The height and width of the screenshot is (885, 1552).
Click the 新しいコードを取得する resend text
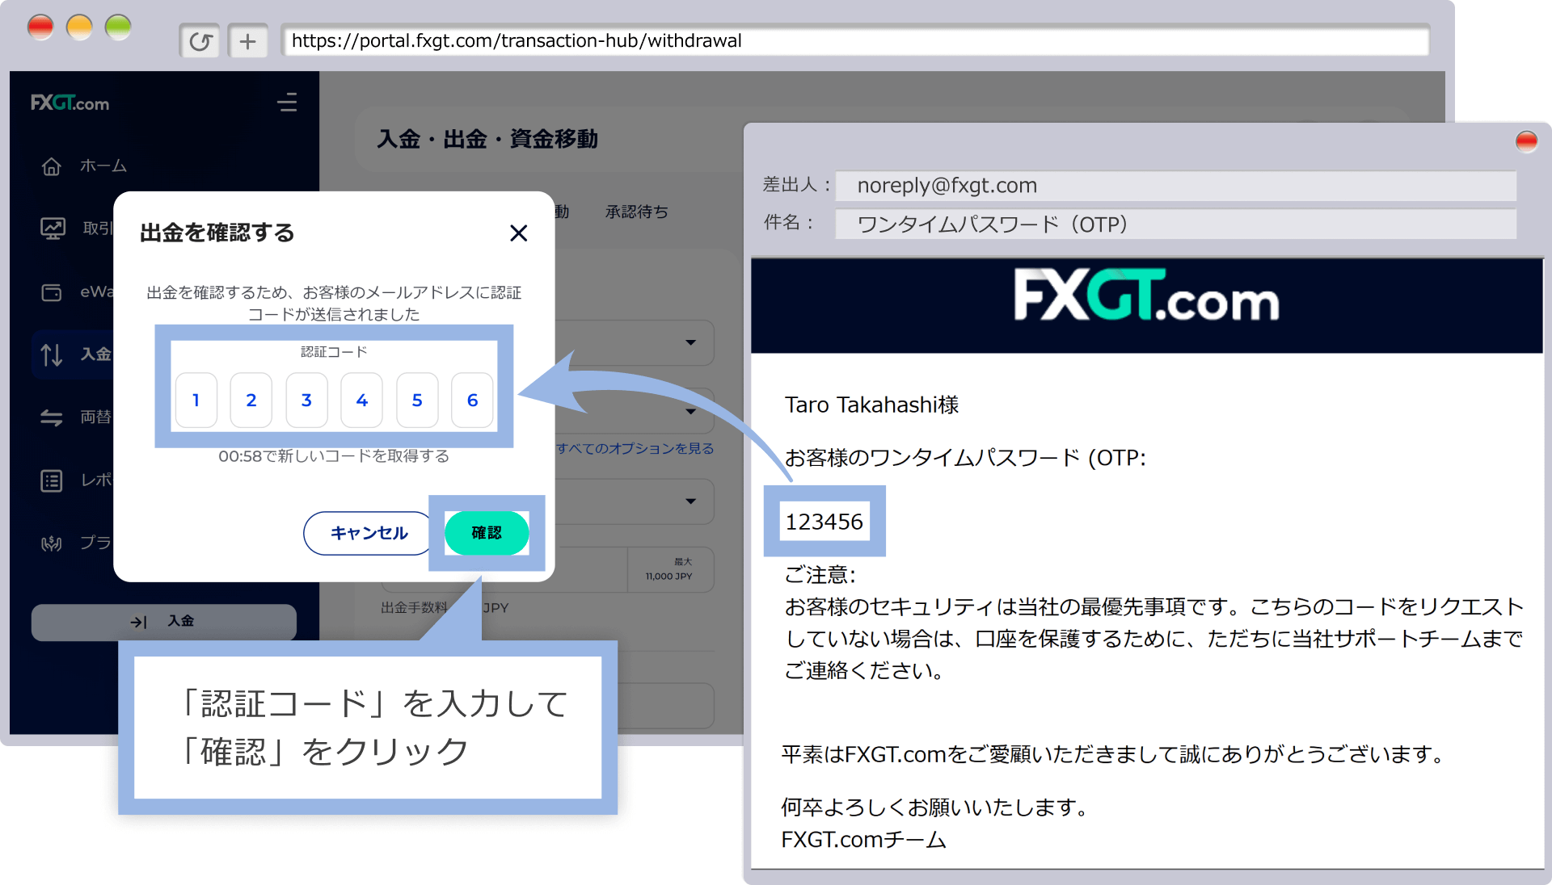[334, 456]
